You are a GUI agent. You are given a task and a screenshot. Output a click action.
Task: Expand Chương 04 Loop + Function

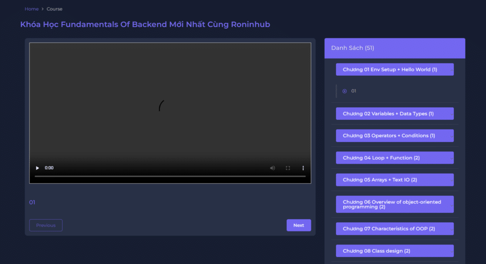(x=394, y=158)
